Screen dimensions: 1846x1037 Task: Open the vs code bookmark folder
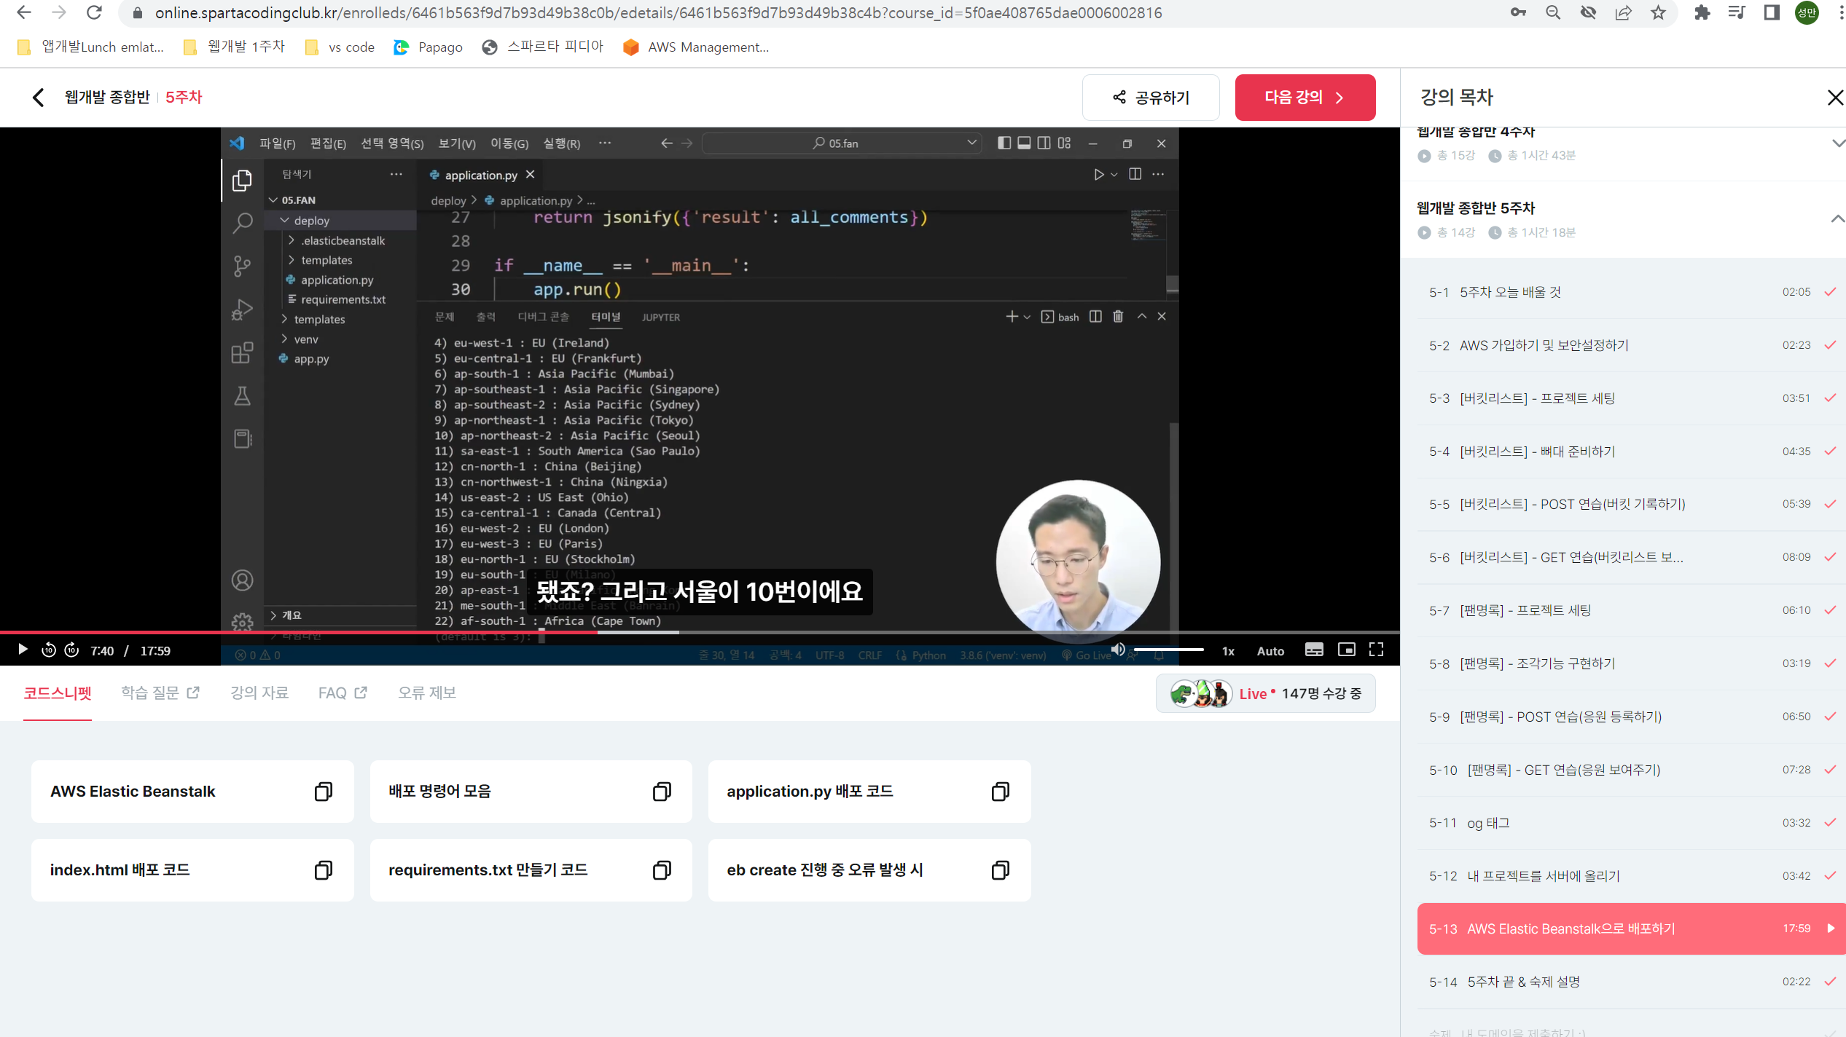pos(340,47)
